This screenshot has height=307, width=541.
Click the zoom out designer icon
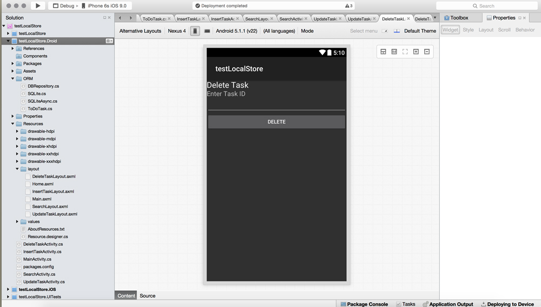coord(427,52)
